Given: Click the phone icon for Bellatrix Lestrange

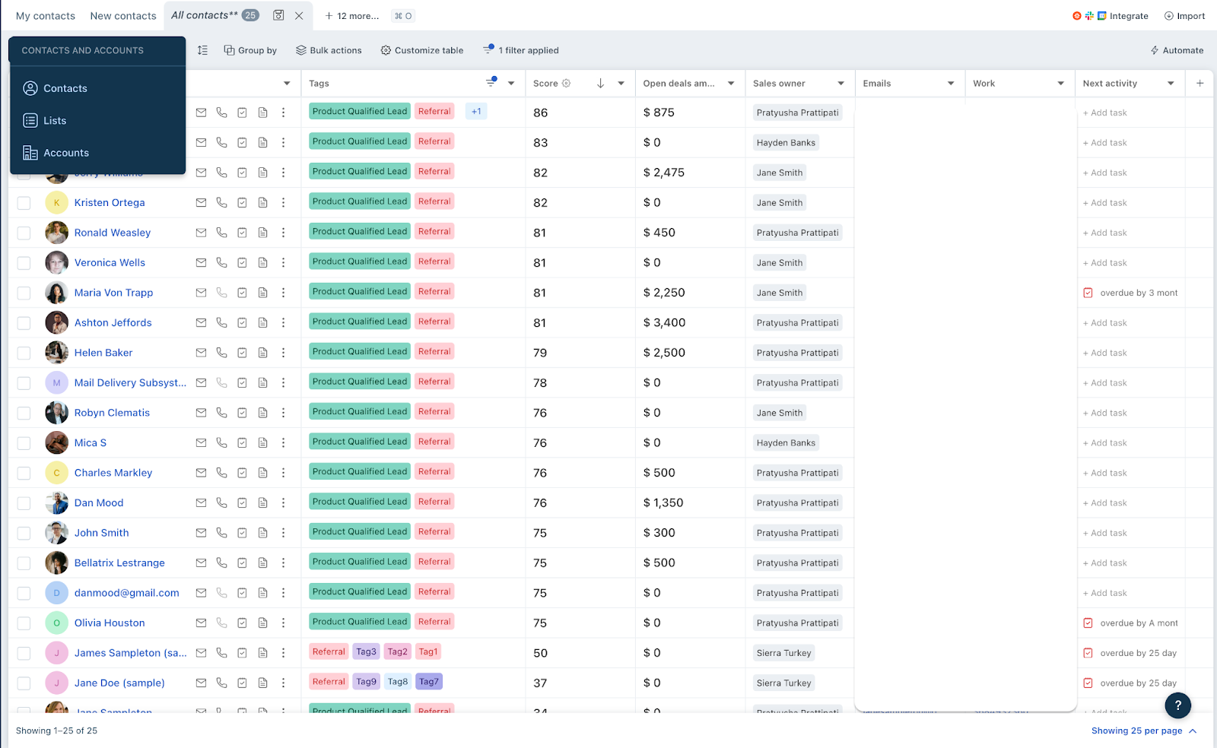Looking at the screenshot, I should pyautogui.click(x=221, y=563).
